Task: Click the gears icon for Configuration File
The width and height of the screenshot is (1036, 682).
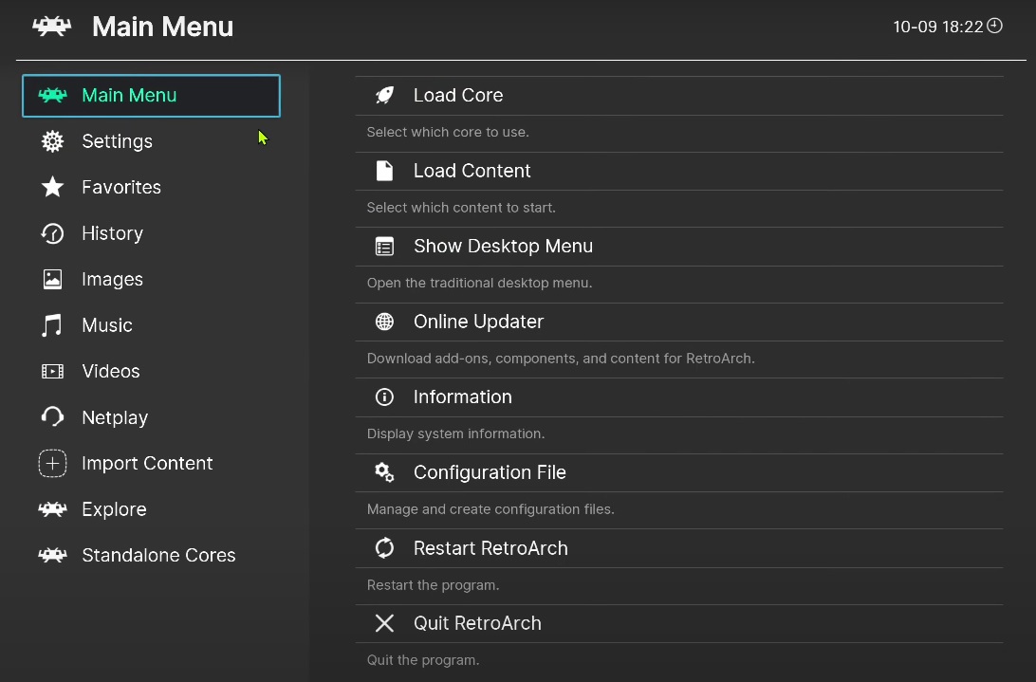Action: (x=384, y=472)
